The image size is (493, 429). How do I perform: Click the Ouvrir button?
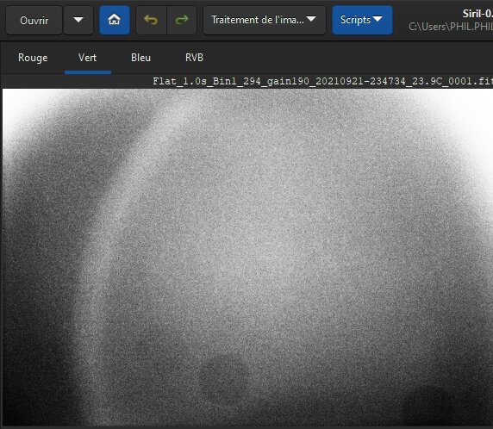pyautogui.click(x=34, y=21)
